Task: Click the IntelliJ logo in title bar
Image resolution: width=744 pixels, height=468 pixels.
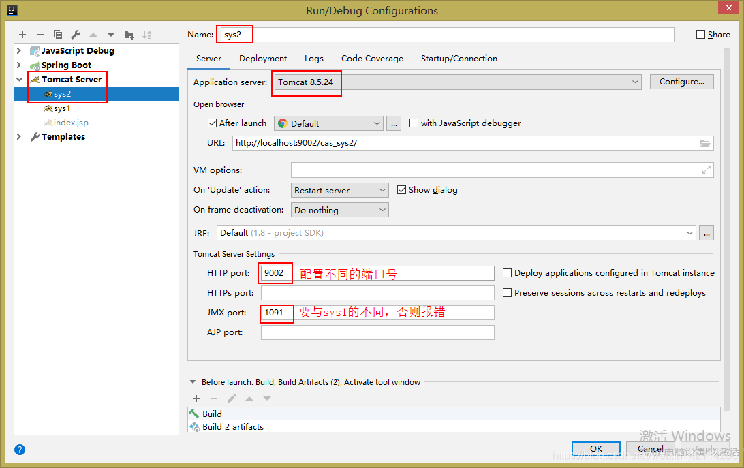Action: pos(12,10)
